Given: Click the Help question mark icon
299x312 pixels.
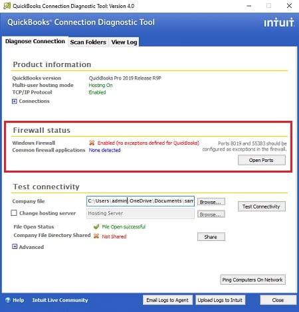Looking at the screenshot, I should click(x=8, y=300).
